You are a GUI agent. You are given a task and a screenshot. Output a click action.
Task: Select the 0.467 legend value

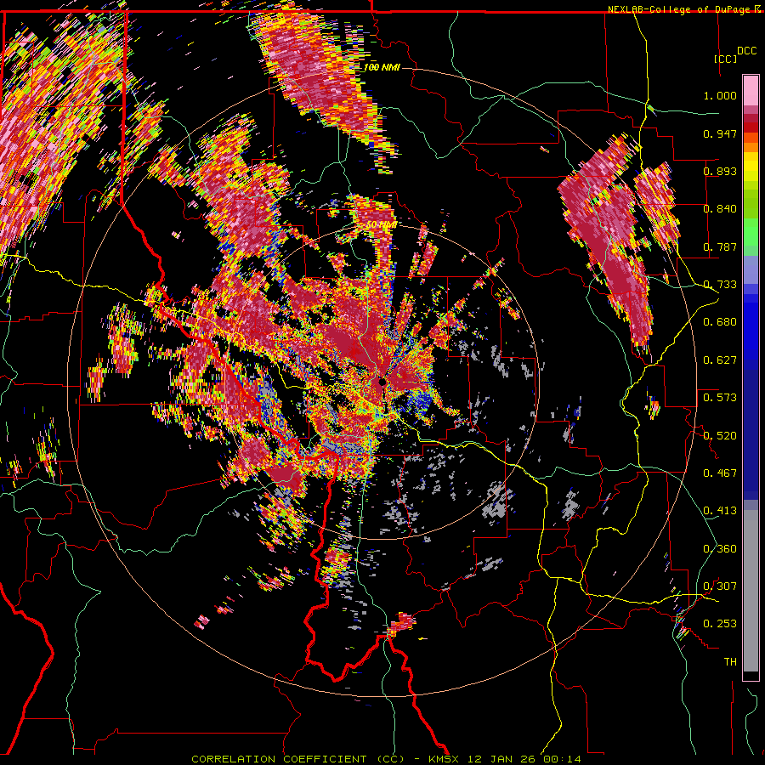coord(720,473)
